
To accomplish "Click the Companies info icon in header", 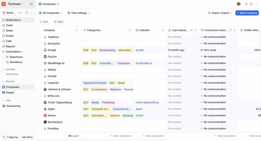I will [58, 4].
